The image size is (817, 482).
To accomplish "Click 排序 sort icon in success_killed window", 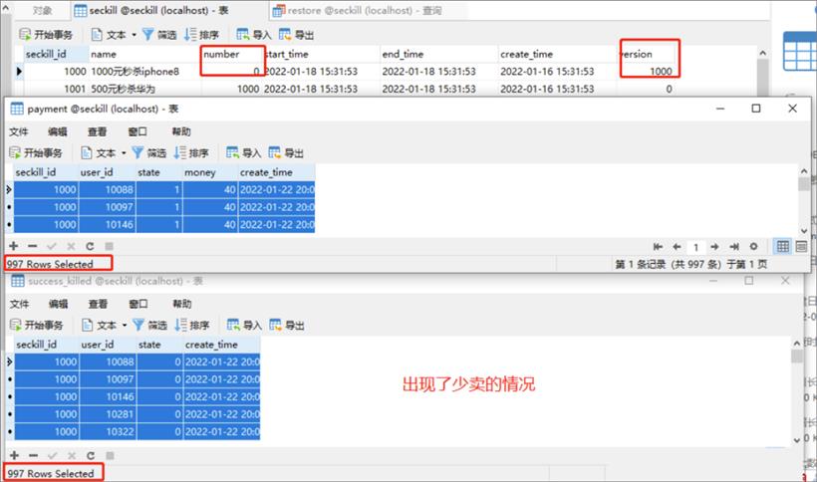I will (x=192, y=326).
